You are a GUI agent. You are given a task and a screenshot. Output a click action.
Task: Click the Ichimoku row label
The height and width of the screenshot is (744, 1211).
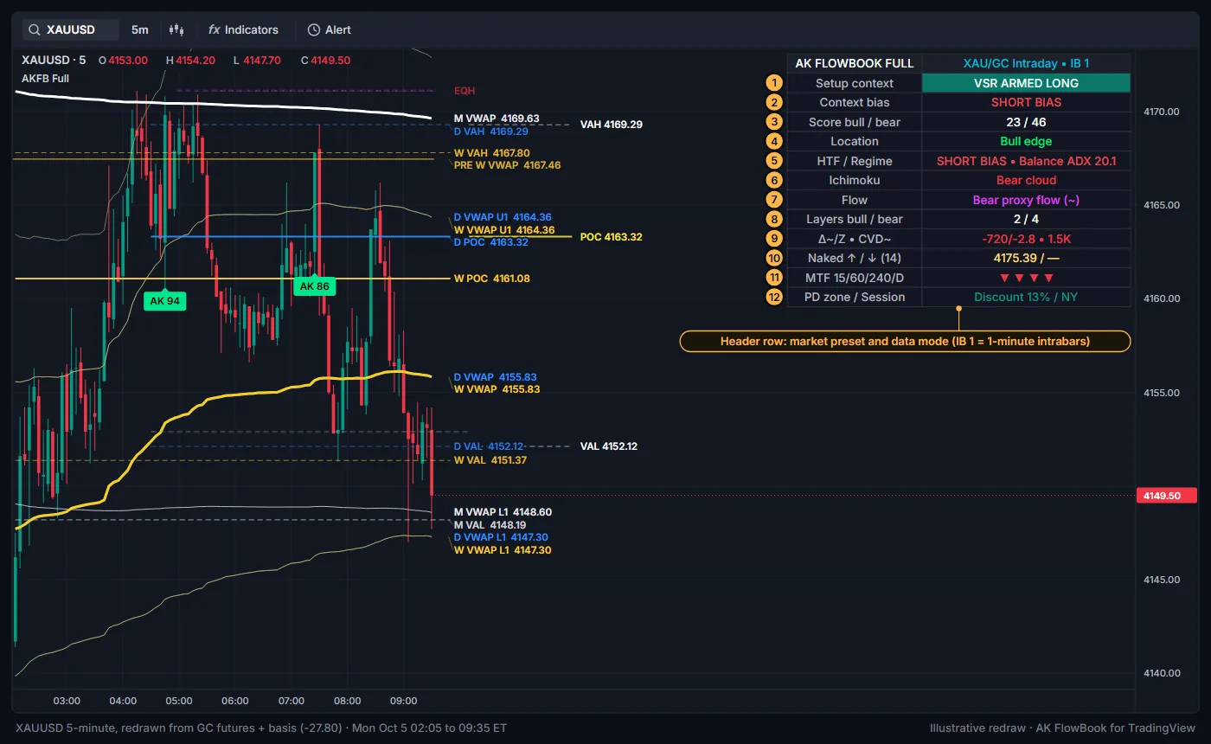coord(855,180)
